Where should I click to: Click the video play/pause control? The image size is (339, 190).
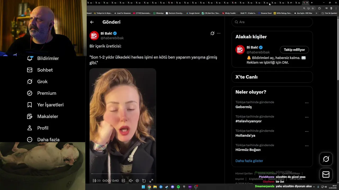[x=94, y=180]
